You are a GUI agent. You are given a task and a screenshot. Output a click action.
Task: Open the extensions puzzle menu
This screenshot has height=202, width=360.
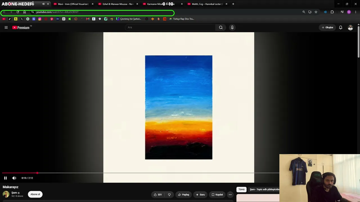[x=332, y=12]
